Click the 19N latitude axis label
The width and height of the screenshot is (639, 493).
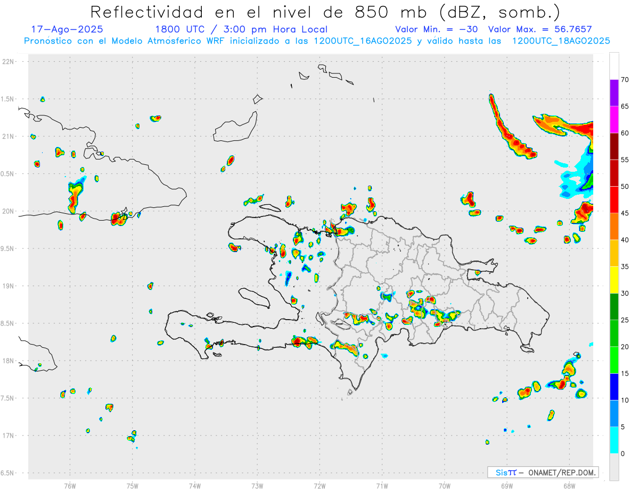[8, 286]
